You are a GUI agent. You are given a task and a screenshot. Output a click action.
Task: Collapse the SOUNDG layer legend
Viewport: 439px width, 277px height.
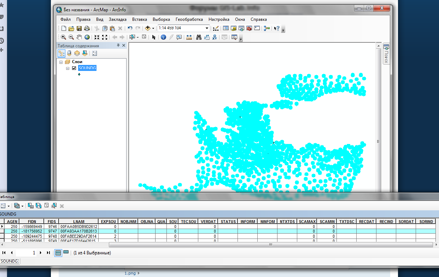coord(68,68)
